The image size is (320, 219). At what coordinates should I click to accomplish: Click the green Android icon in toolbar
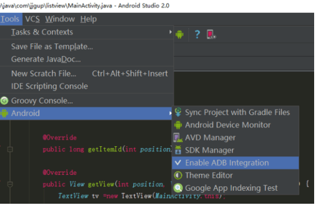(179, 35)
